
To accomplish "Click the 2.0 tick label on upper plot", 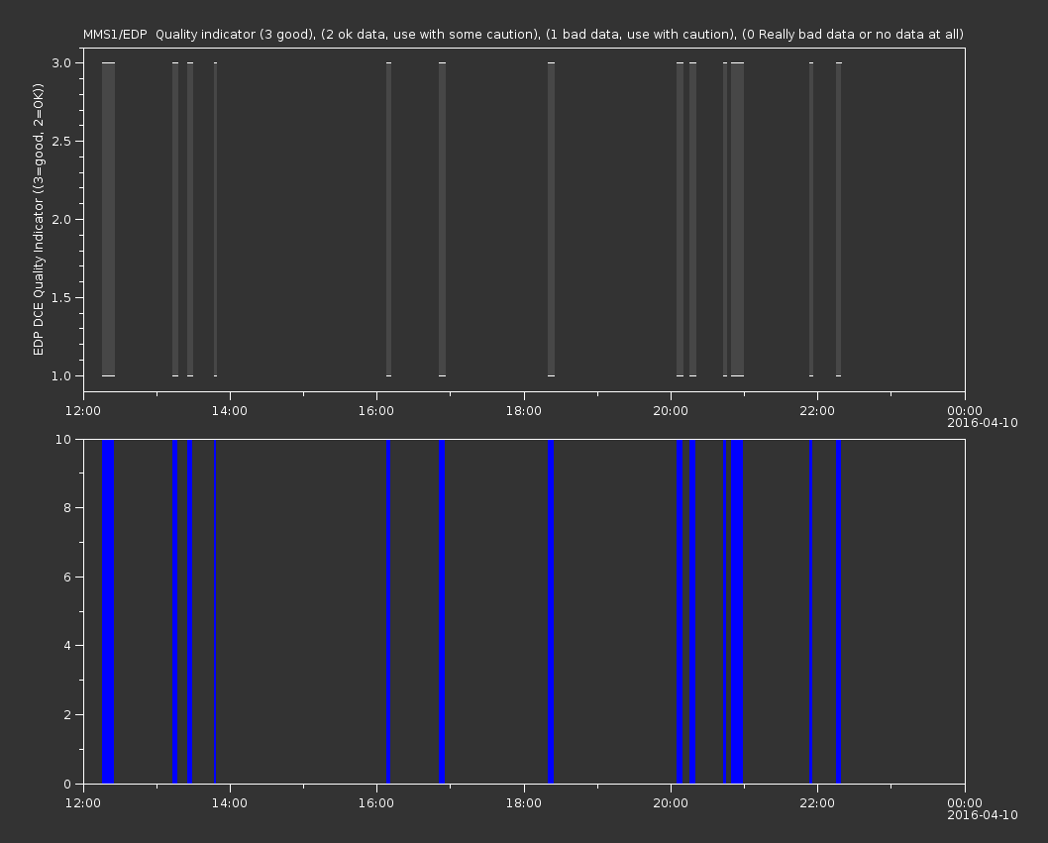I will pyautogui.click(x=61, y=219).
